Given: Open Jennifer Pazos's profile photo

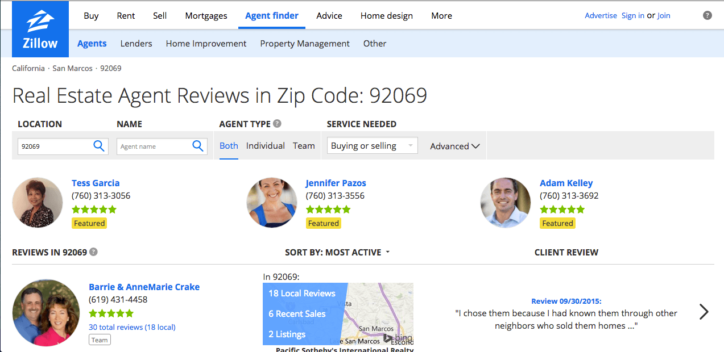Looking at the screenshot, I should [272, 203].
